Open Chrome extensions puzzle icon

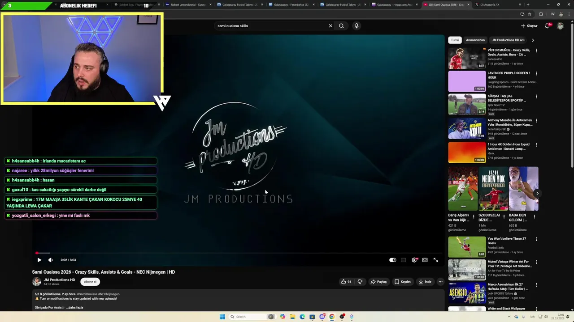point(541,14)
